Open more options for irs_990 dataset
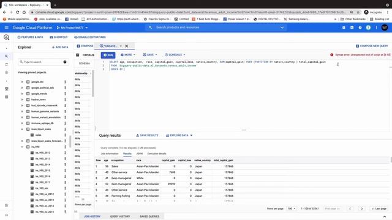 point(65,147)
